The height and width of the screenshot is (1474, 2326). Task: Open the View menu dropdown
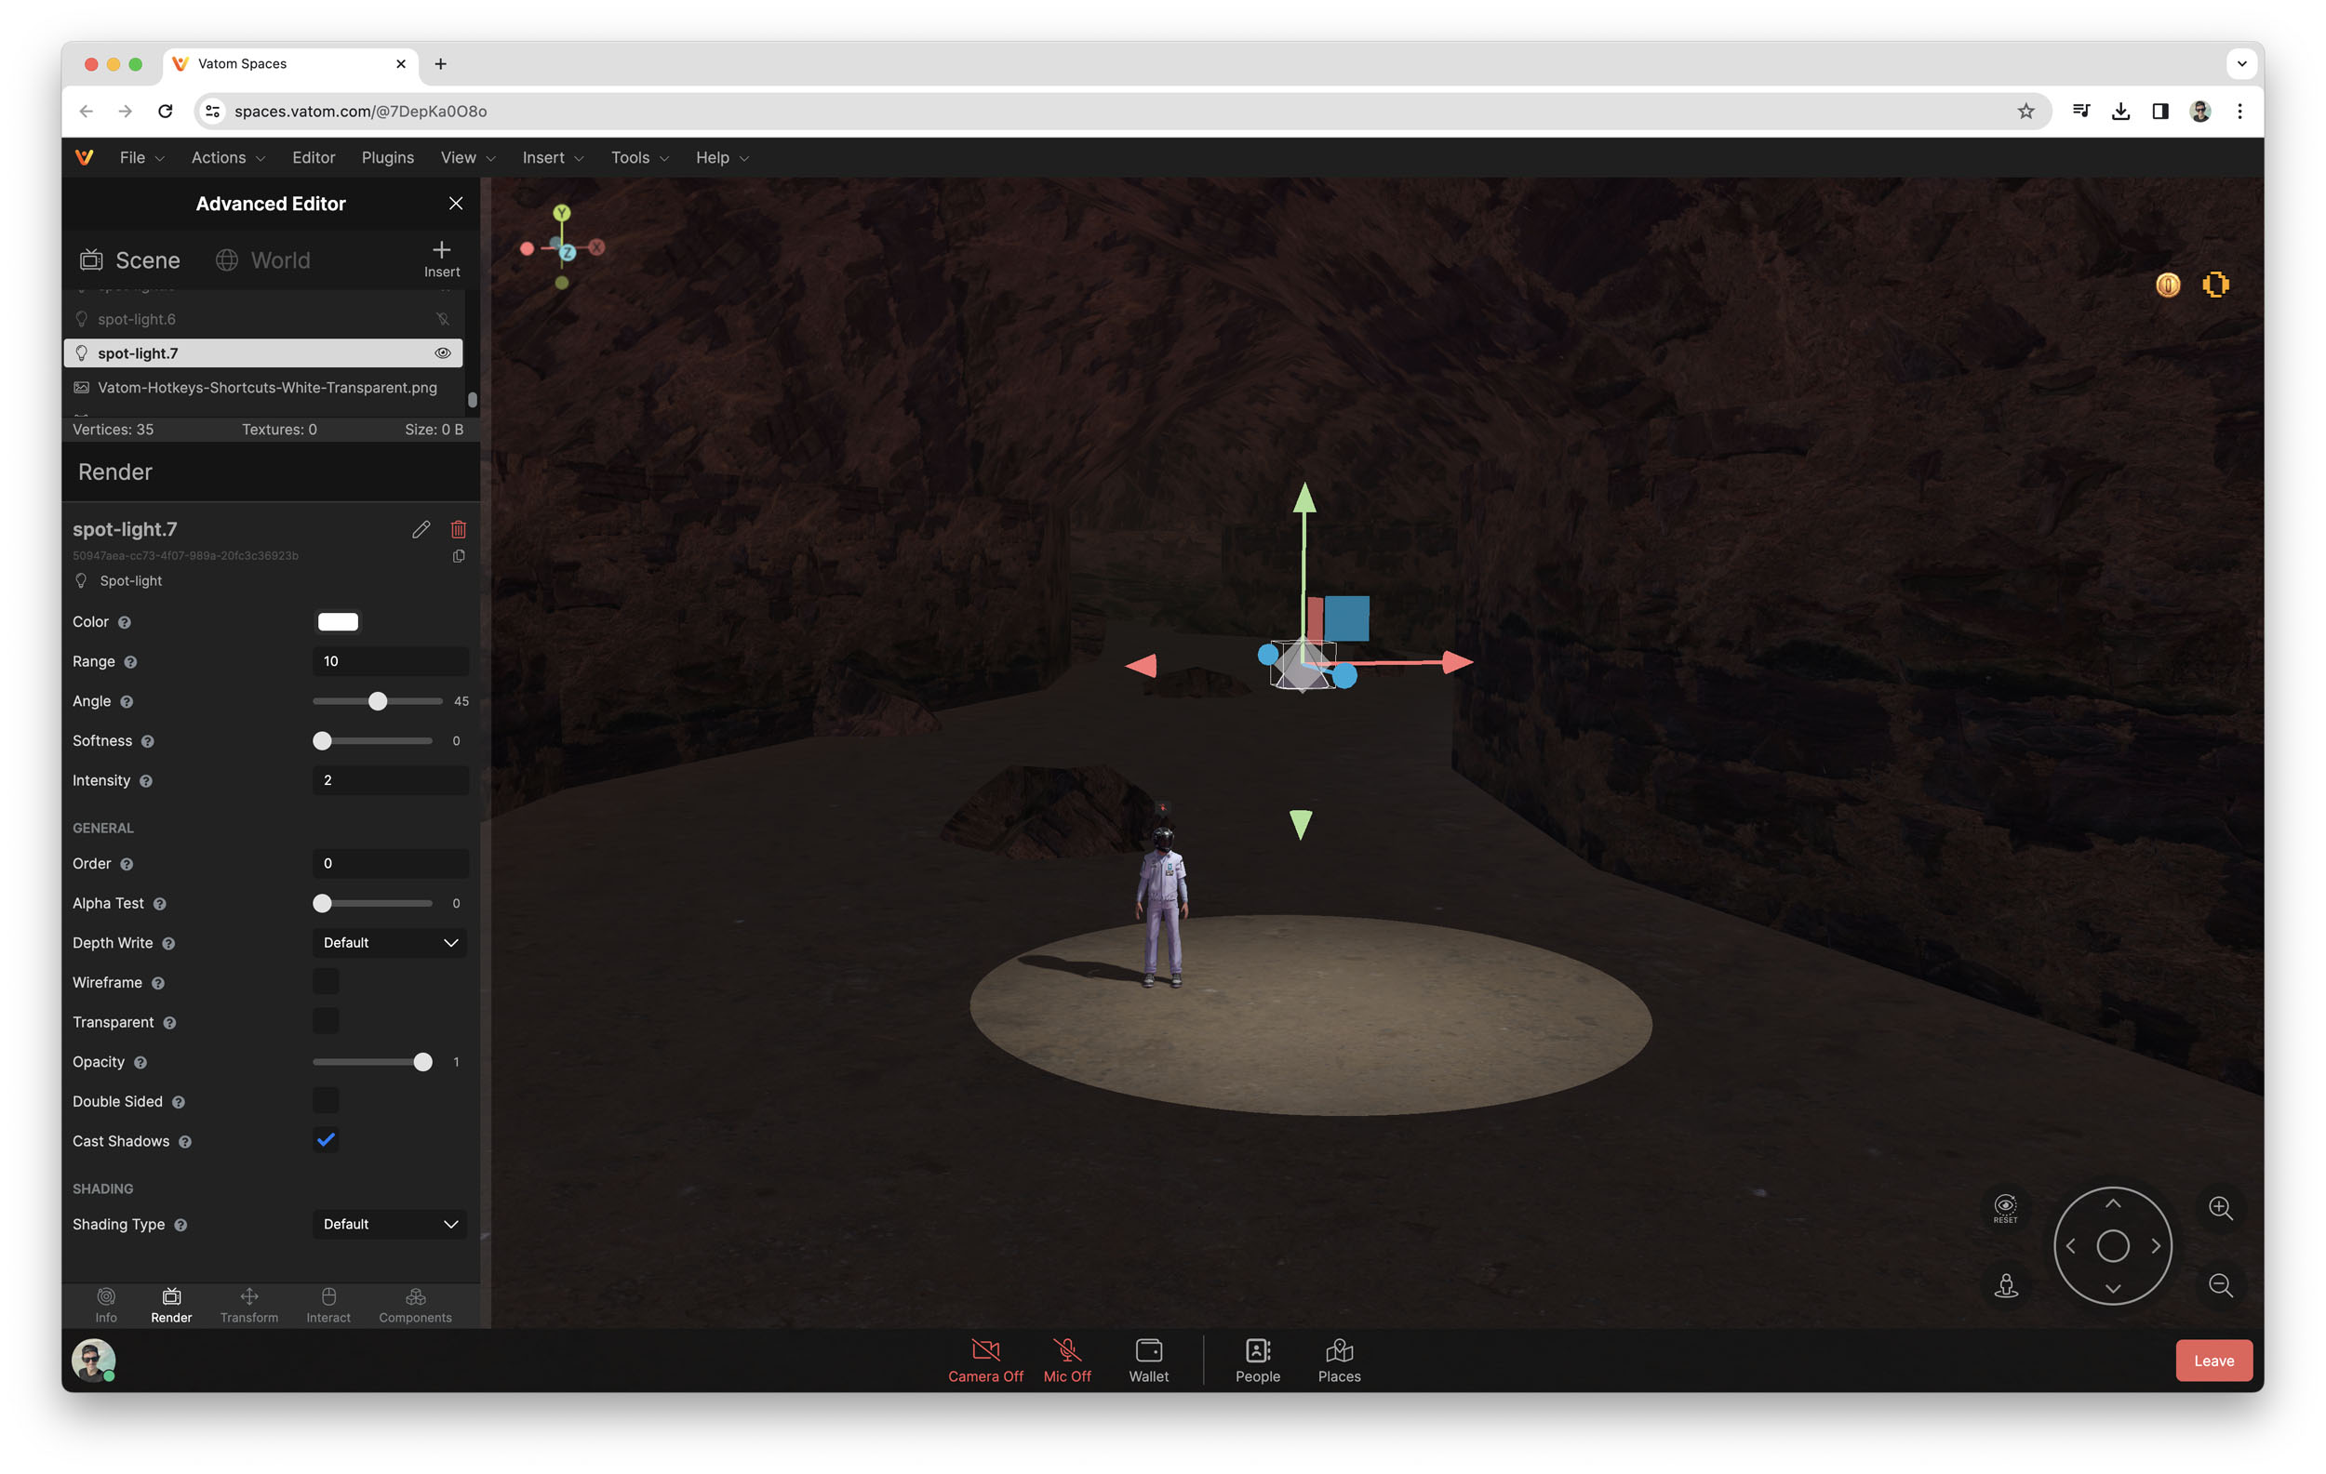click(x=467, y=157)
